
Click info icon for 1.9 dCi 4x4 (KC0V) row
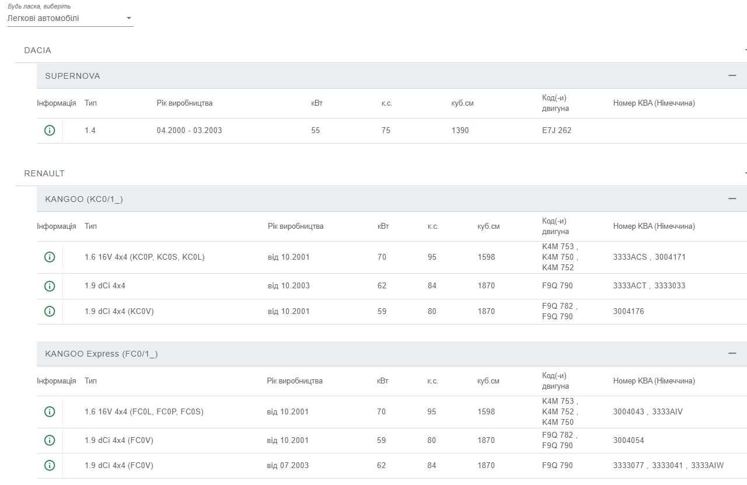[x=50, y=311]
